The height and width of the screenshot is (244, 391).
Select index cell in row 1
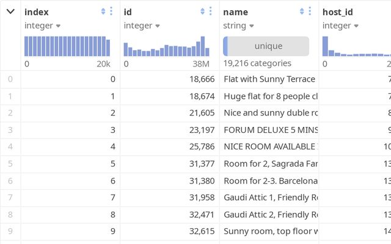click(x=70, y=96)
